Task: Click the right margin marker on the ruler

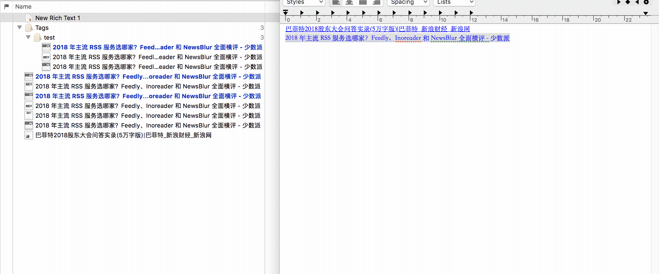Action: 646,14
